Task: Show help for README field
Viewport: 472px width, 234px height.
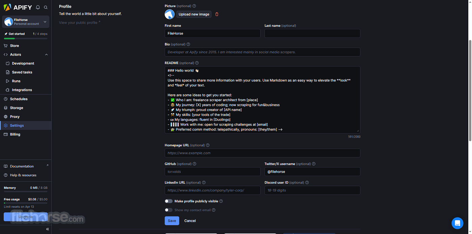Action: click(197, 63)
